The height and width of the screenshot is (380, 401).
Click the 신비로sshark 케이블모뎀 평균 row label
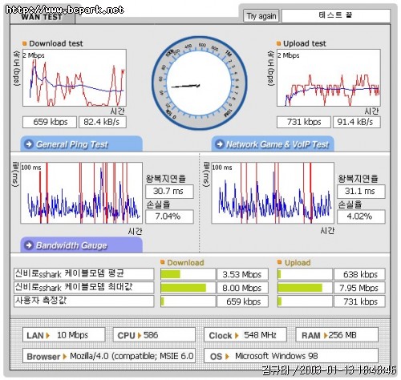click(84, 274)
